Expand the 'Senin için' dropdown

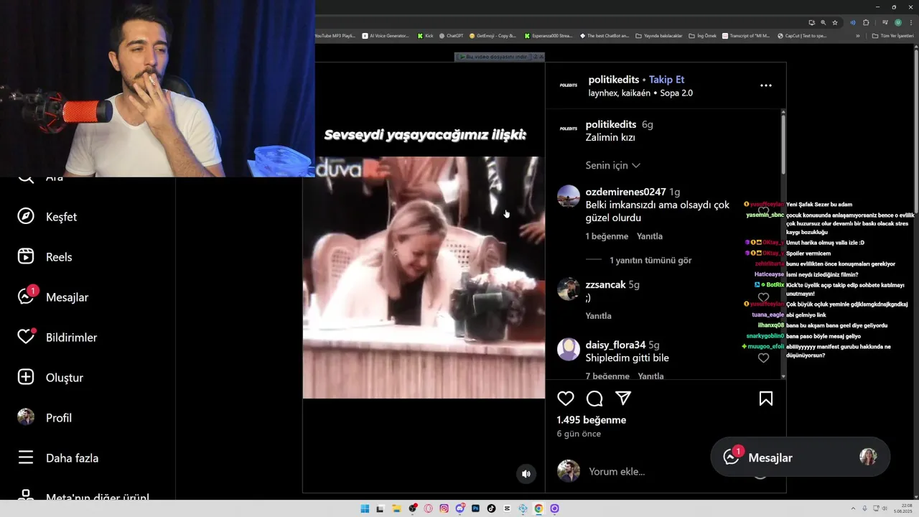pos(612,165)
